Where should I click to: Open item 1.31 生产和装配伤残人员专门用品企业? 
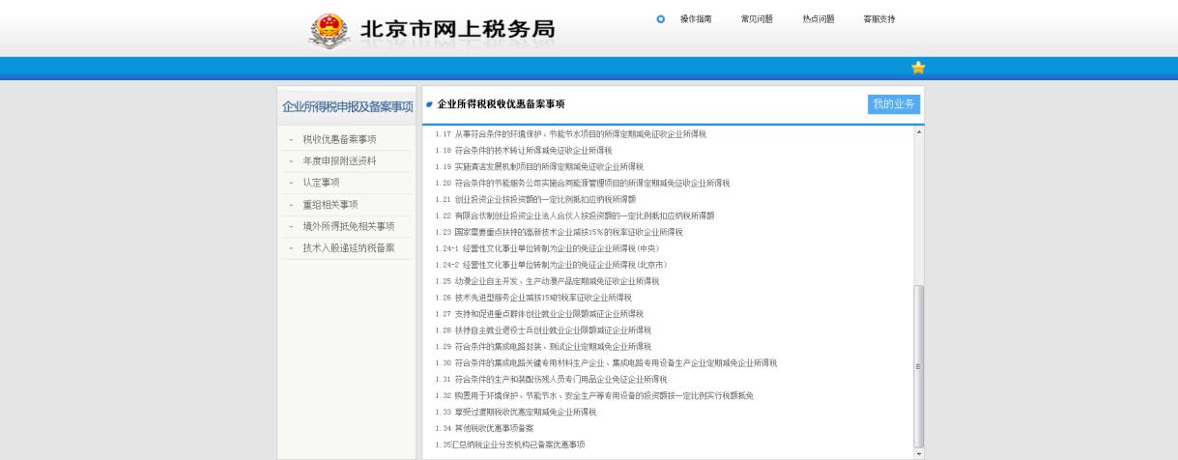551,380
